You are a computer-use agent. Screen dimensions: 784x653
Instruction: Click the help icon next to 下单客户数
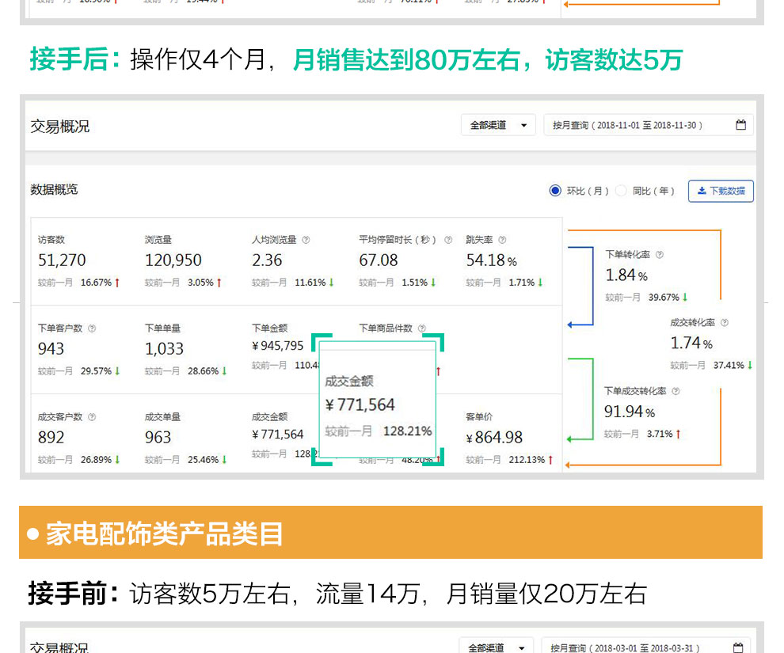92,328
